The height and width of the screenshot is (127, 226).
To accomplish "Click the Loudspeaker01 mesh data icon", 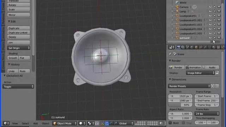I will [203, 16].
